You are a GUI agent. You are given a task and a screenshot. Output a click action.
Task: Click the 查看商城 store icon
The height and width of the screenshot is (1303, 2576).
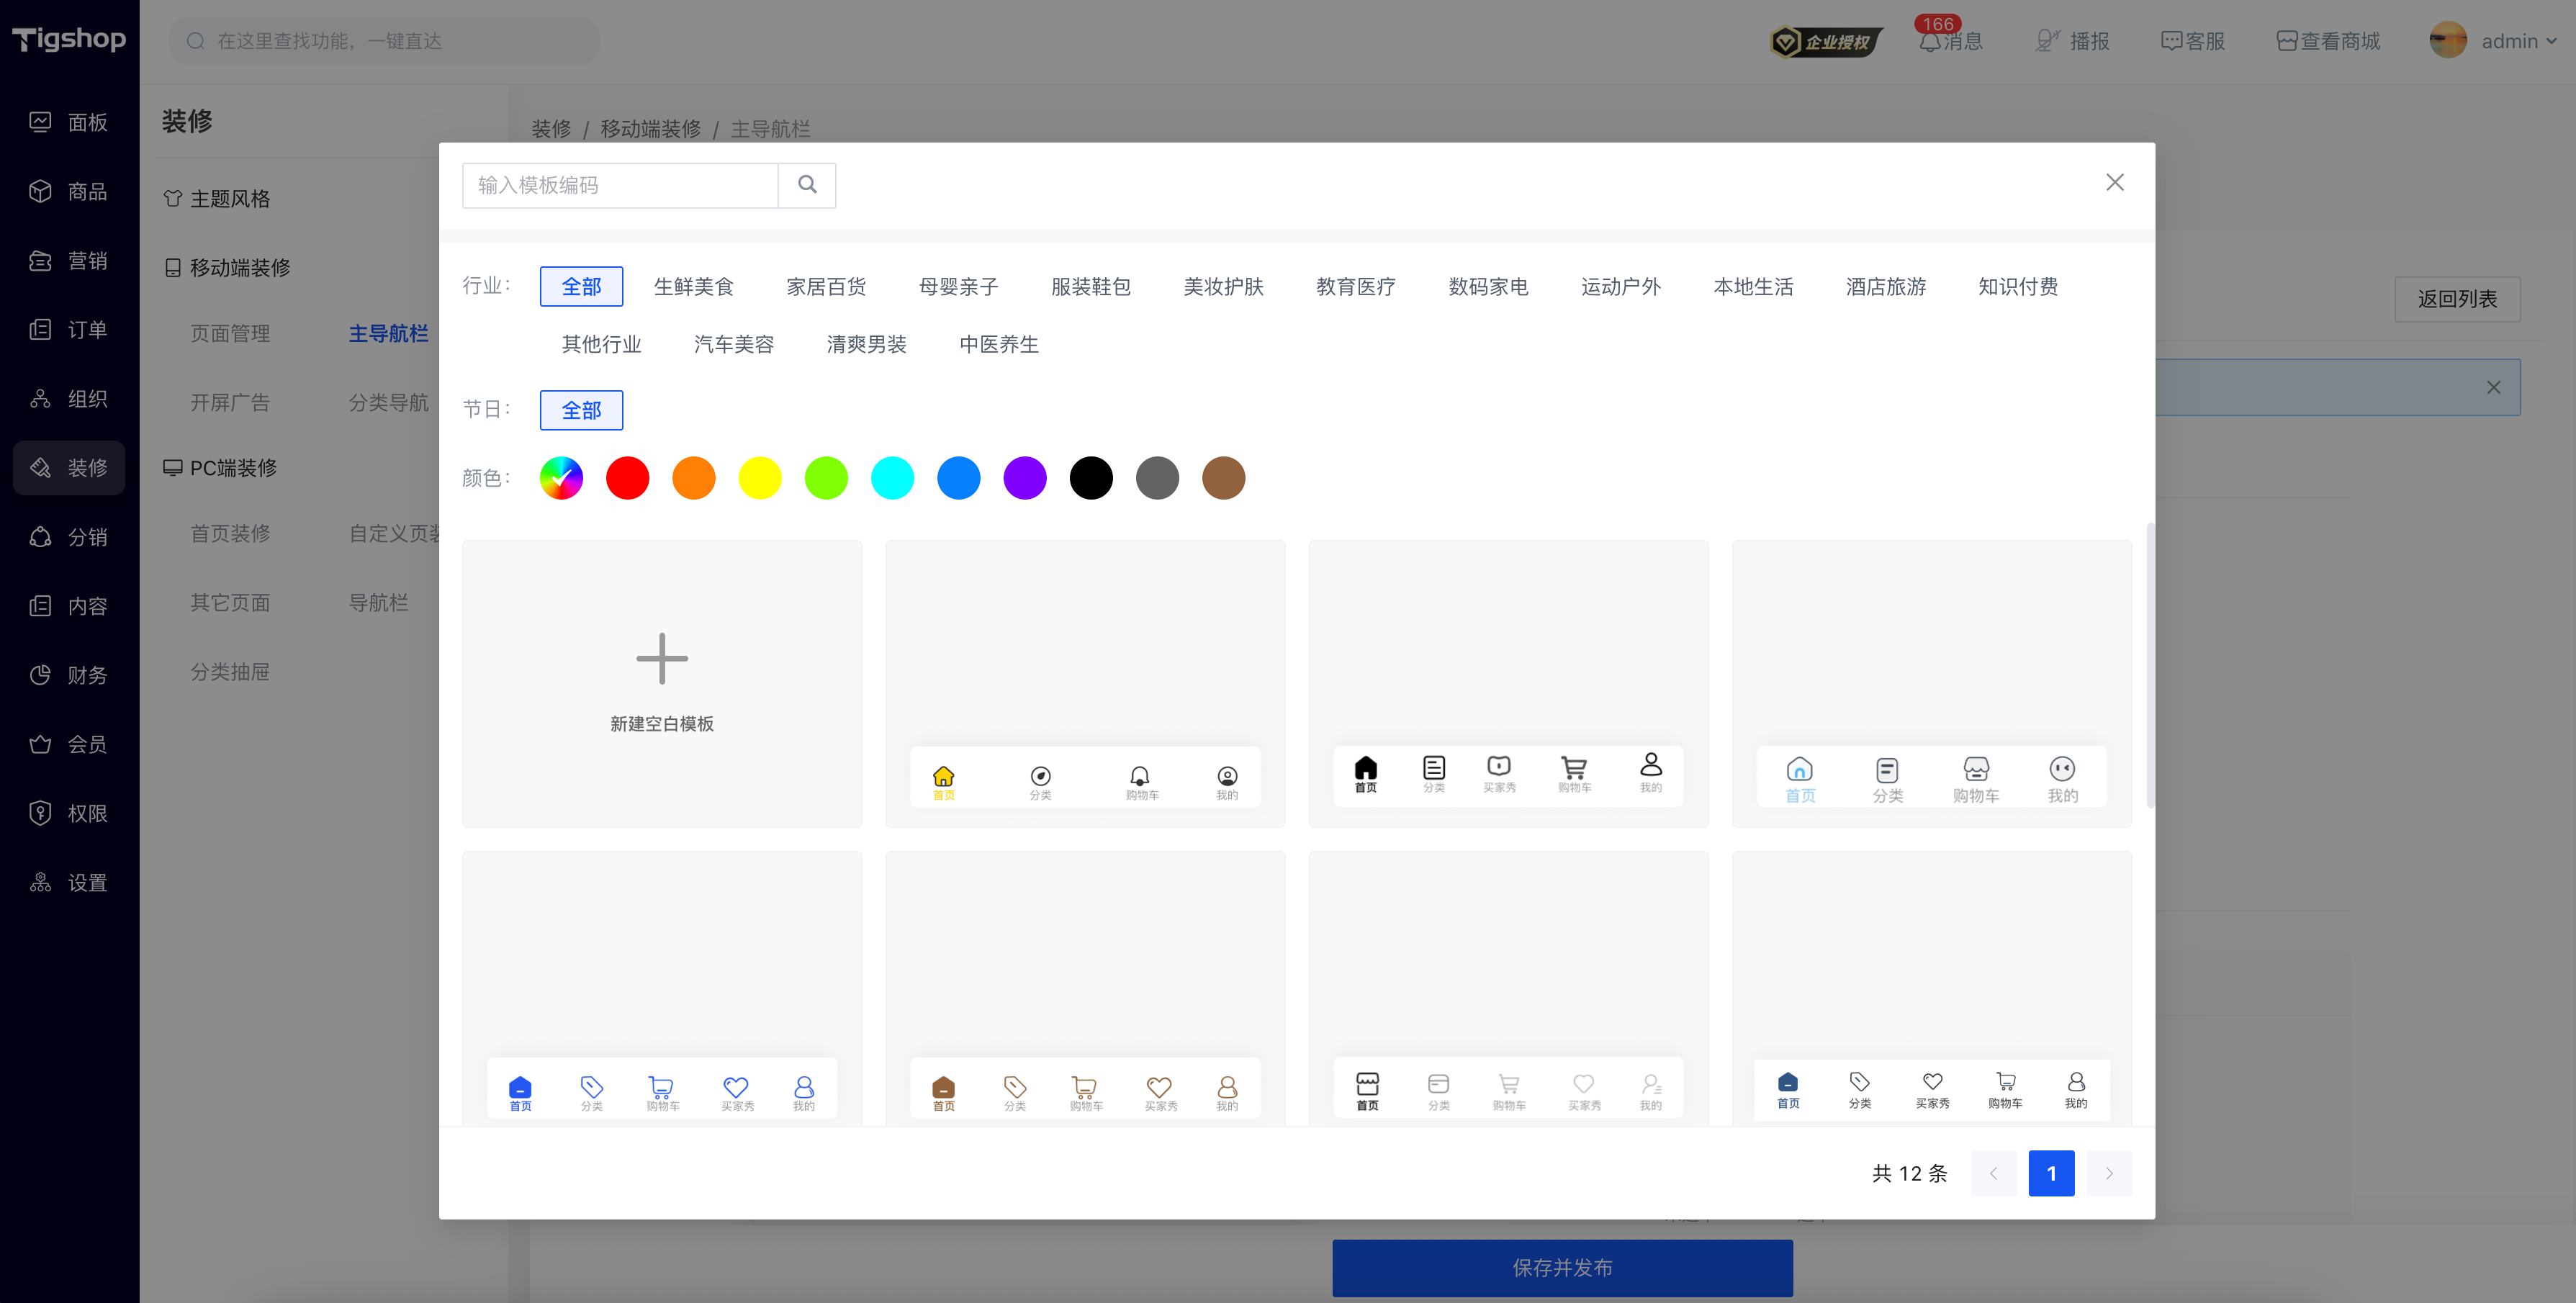[x=2286, y=41]
